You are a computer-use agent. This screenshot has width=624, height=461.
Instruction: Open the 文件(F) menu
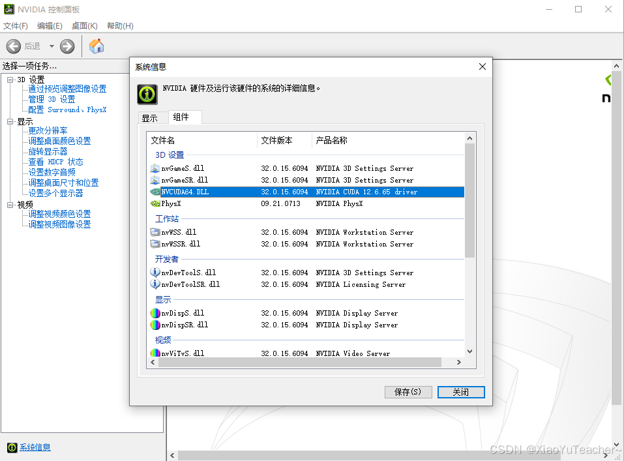[x=16, y=26]
